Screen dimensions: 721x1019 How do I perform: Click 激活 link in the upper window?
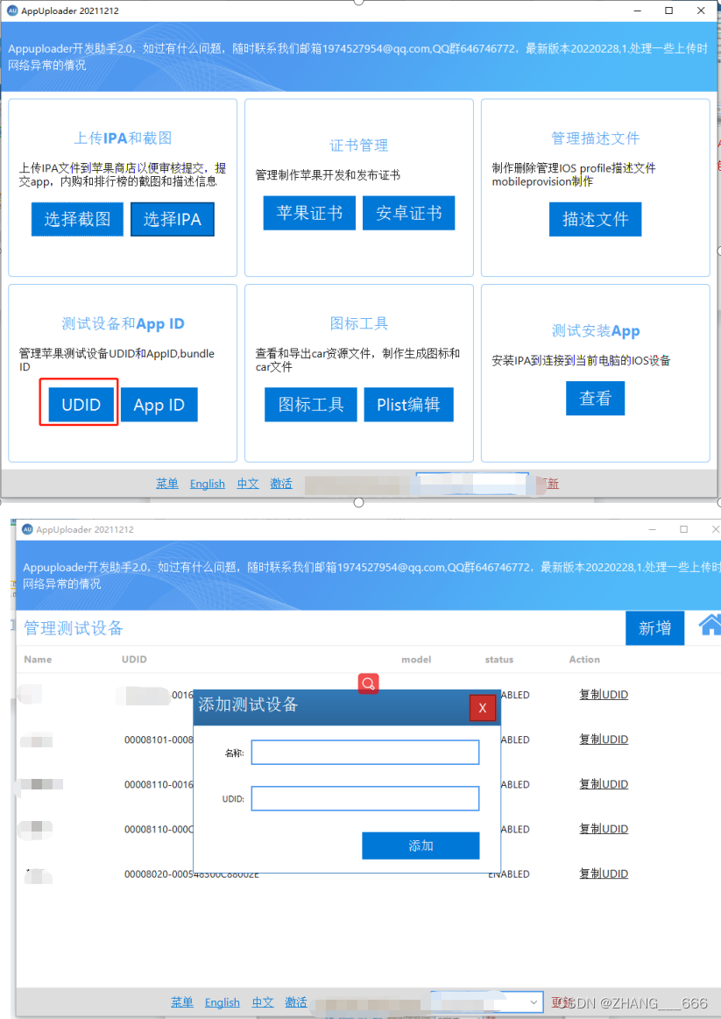(x=281, y=484)
